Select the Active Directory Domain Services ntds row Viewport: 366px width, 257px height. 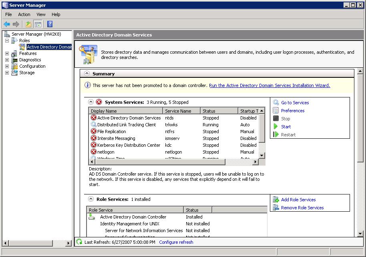pos(174,118)
